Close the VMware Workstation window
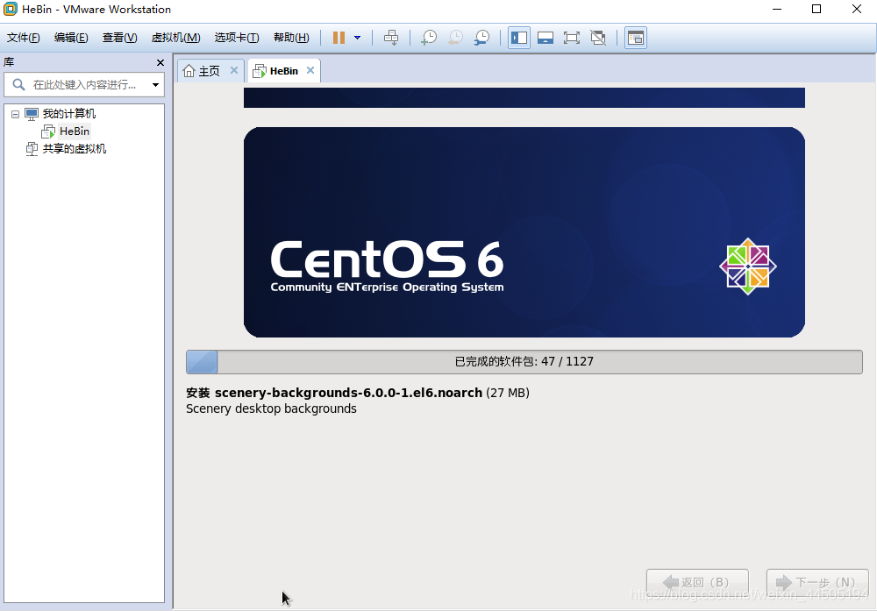The width and height of the screenshot is (877, 611). [x=856, y=10]
